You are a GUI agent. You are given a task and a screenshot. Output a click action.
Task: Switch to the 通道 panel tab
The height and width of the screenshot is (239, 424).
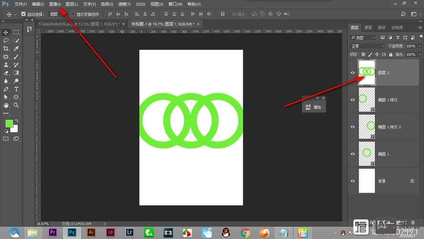[368, 28]
